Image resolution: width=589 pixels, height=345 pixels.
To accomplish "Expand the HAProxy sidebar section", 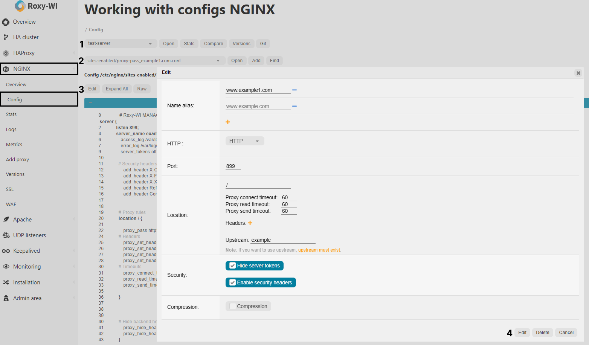I will click(74, 53).
